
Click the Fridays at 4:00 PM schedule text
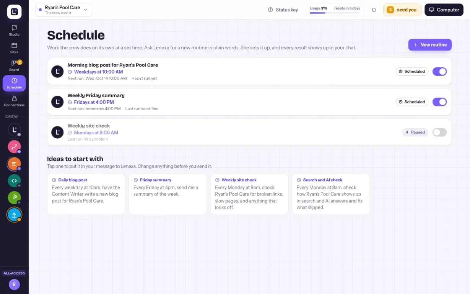tap(94, 102)
